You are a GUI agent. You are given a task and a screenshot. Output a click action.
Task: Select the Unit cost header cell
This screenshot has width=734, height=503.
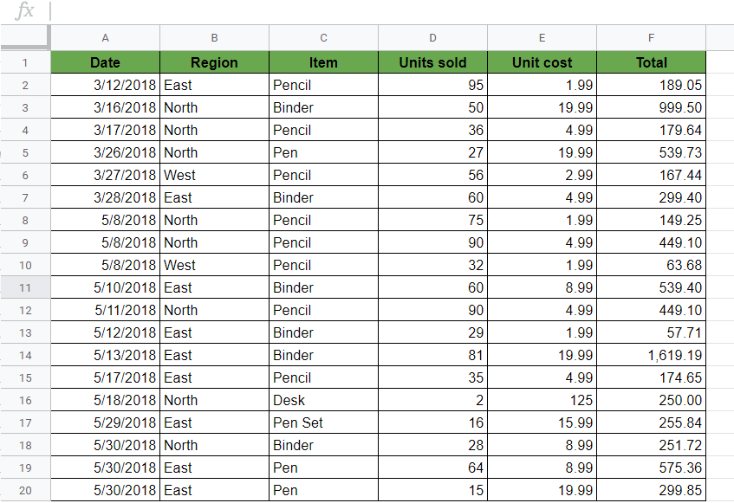coord(542,62)
